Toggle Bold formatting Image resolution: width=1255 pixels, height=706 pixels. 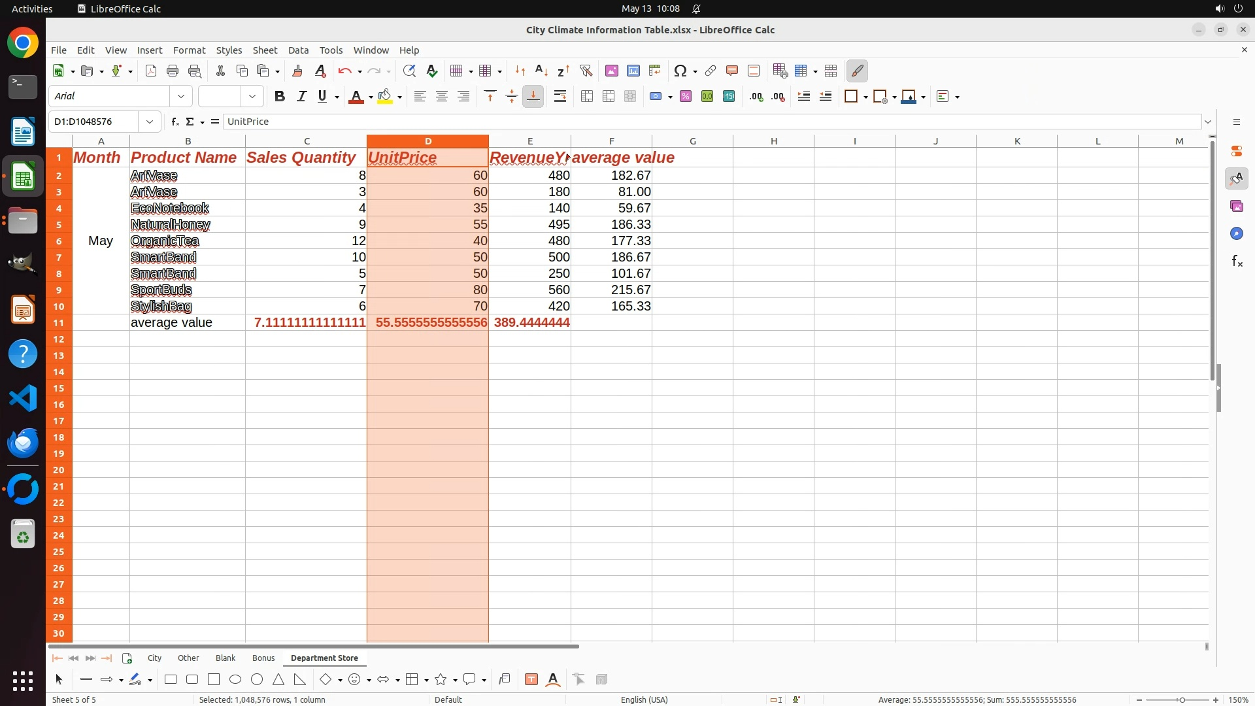[x=280, y=97]
